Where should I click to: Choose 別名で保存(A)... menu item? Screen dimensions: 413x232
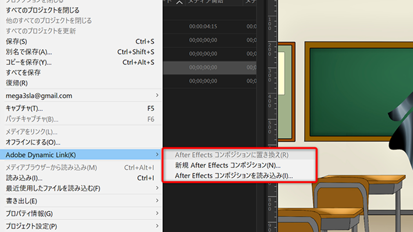pyautogui.click(x=81, y=52)
